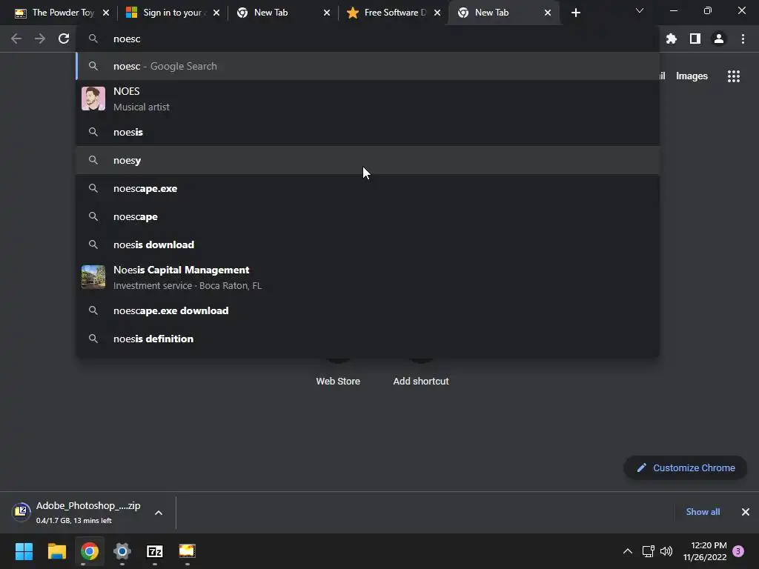The image size is (759, 569).
Task: Open File Explorer from taskbar
Action: click(56, 551)
